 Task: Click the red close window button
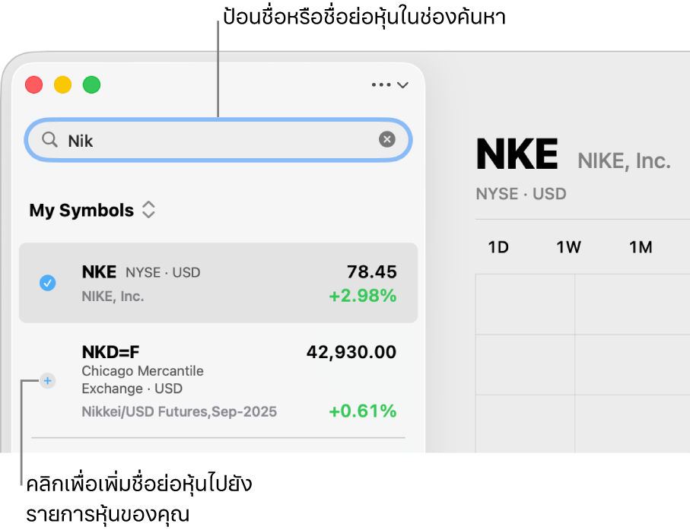coord(34,84)
